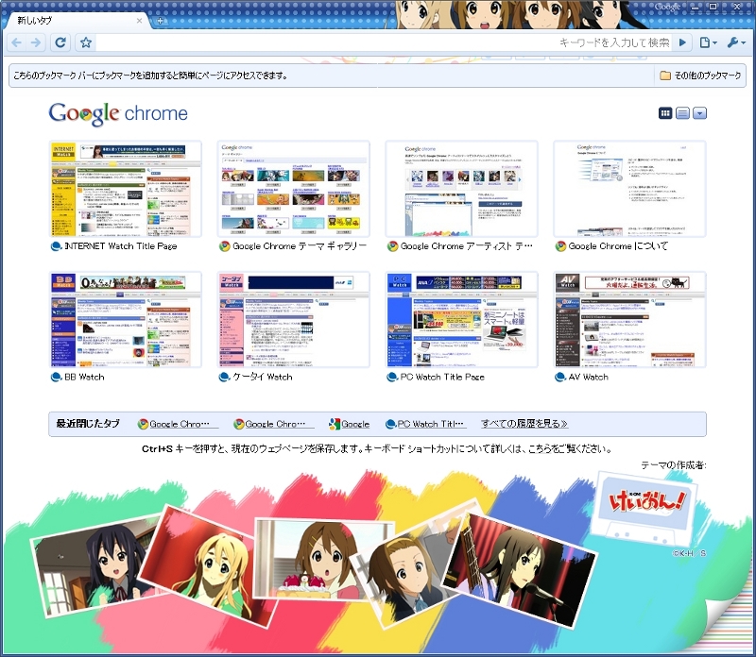The width and height of the screenshot is (756, 657).
Task: Open the Google Chrome テーマ ギャラリー thumbnail
Action: pos(294,189)
